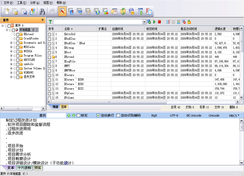The image size is (244, 176).
Task: Select the BE Unicode encoding option
Action: (x=194, y=115)
